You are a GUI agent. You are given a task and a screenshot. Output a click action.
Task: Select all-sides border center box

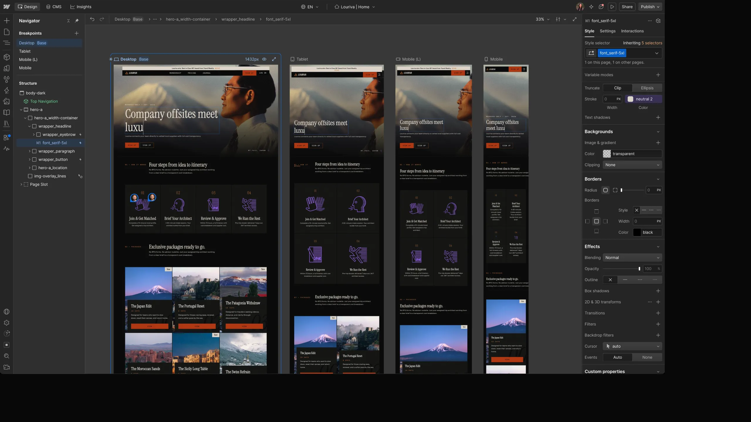pyautogui.click(x=596, y=221)
